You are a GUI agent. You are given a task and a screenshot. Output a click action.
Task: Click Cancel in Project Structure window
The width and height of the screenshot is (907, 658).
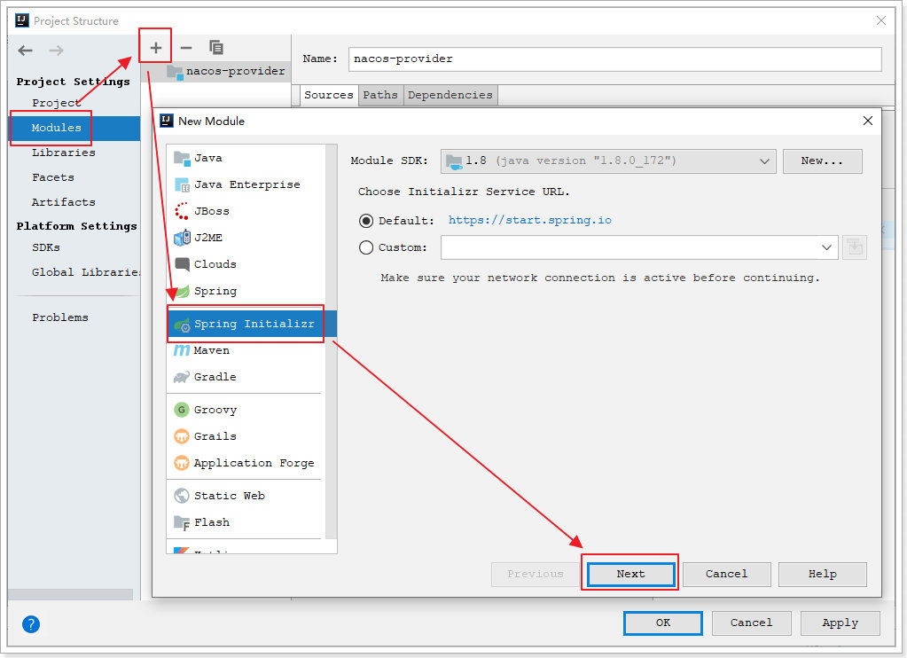(751, 623)
